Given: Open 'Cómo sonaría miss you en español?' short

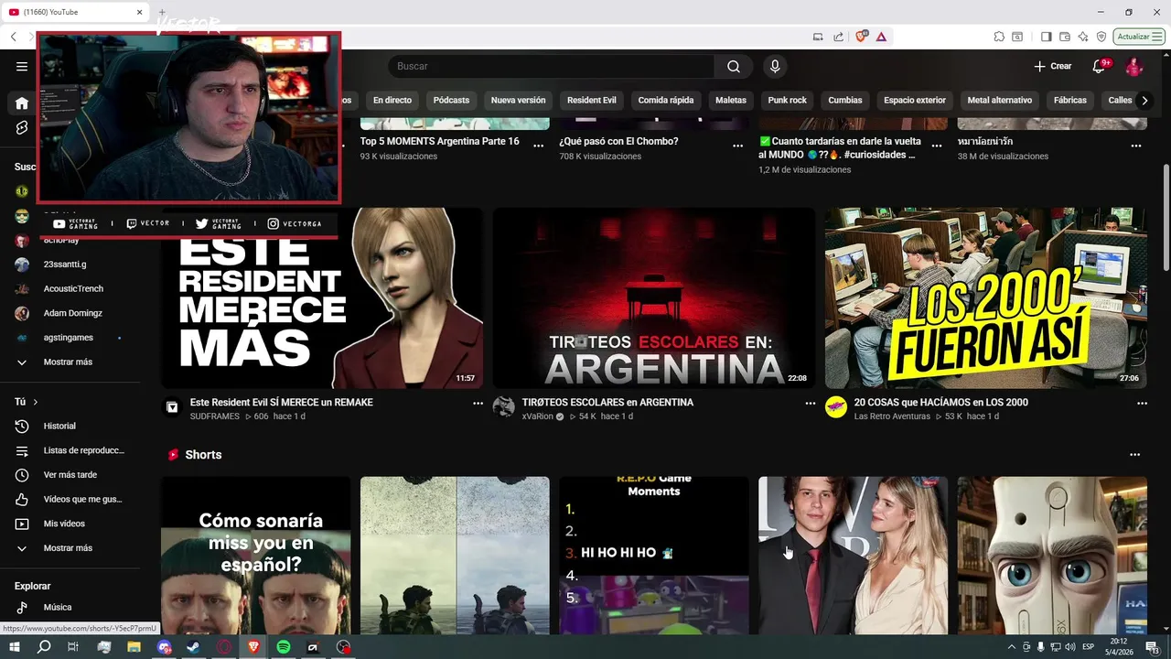Looking at the screenshot, I should [256, 555].
